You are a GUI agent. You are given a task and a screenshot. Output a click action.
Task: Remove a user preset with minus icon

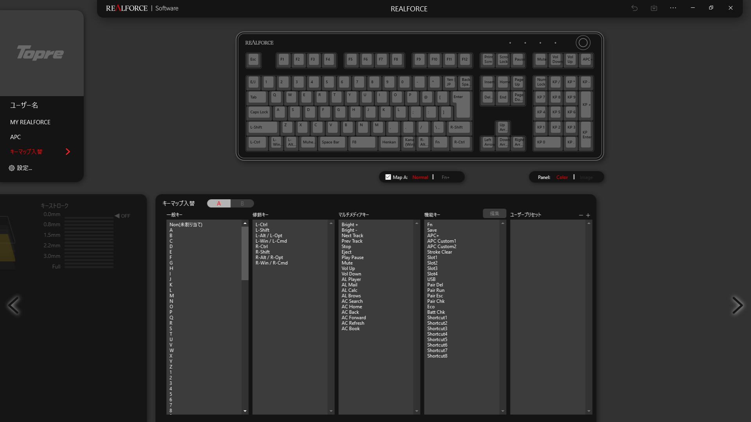[x=581, y=215]
